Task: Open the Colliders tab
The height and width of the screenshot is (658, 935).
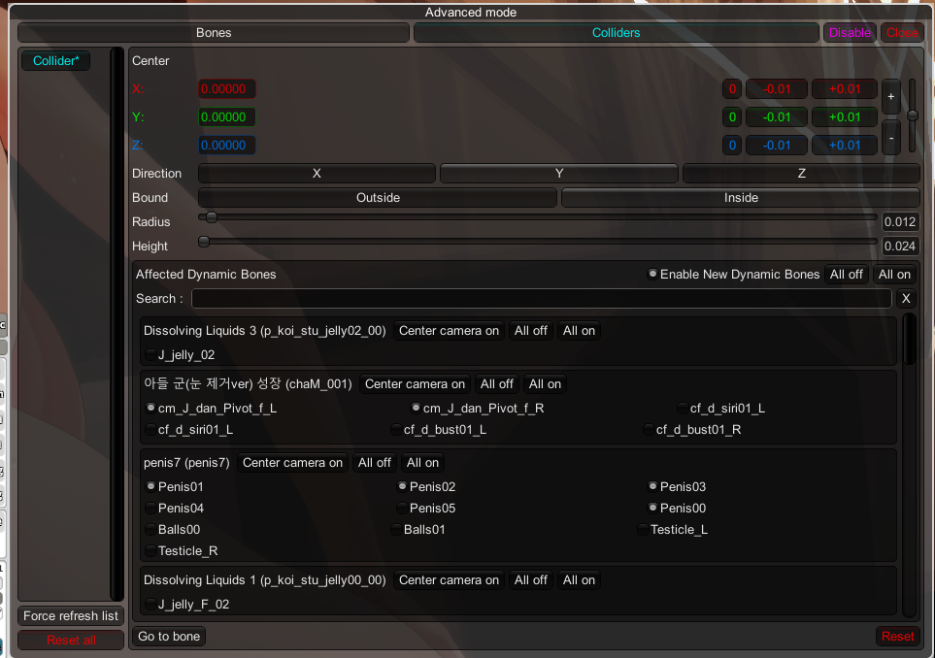Action: coord(616,33)
